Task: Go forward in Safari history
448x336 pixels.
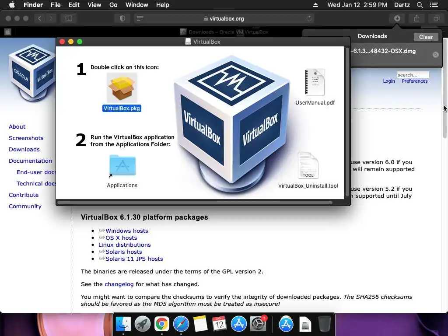Action: 51,18
